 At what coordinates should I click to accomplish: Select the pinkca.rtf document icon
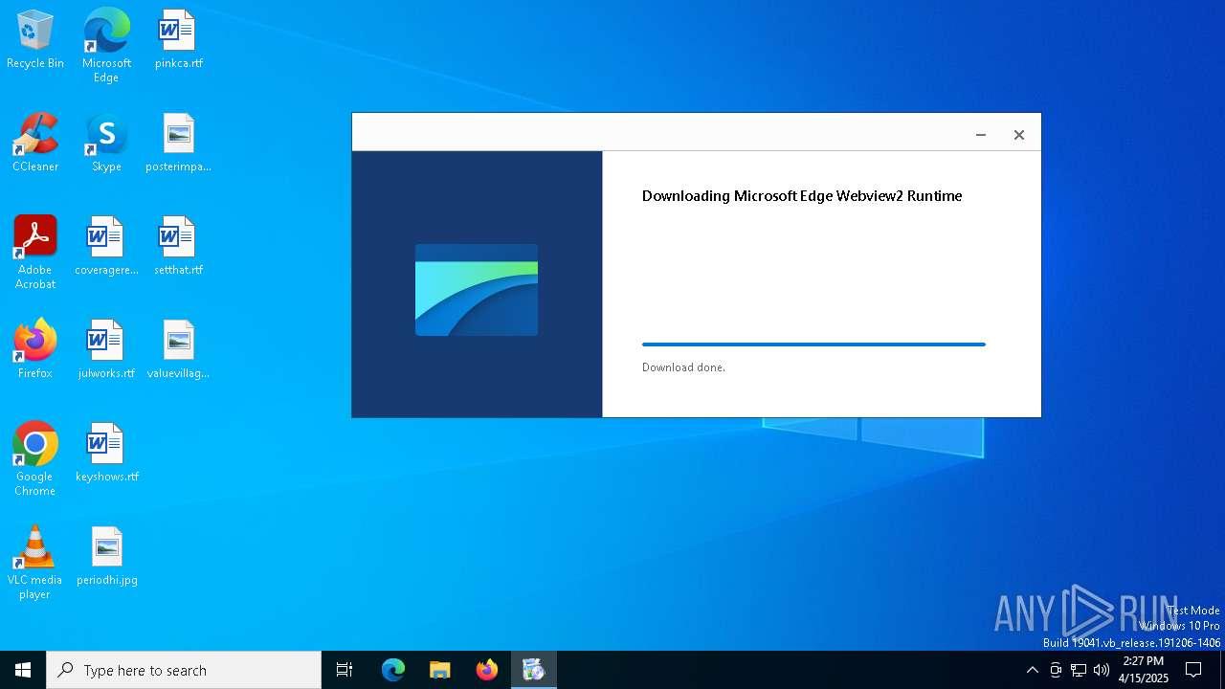[178, 40]
